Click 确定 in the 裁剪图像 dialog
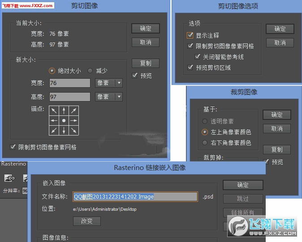This screenshot has height=242, width=302. (x=277, y=115)
